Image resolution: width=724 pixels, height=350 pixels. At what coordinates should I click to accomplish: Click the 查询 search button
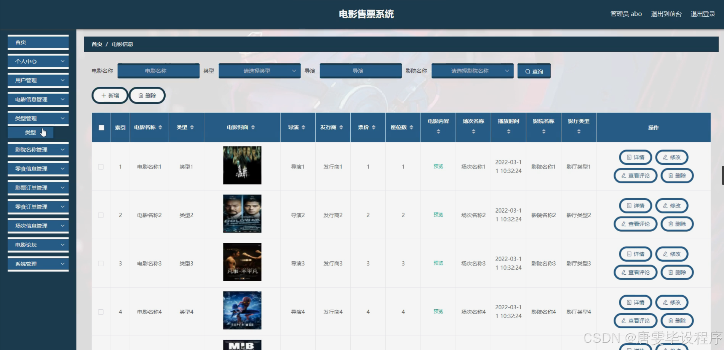(534, 71)
